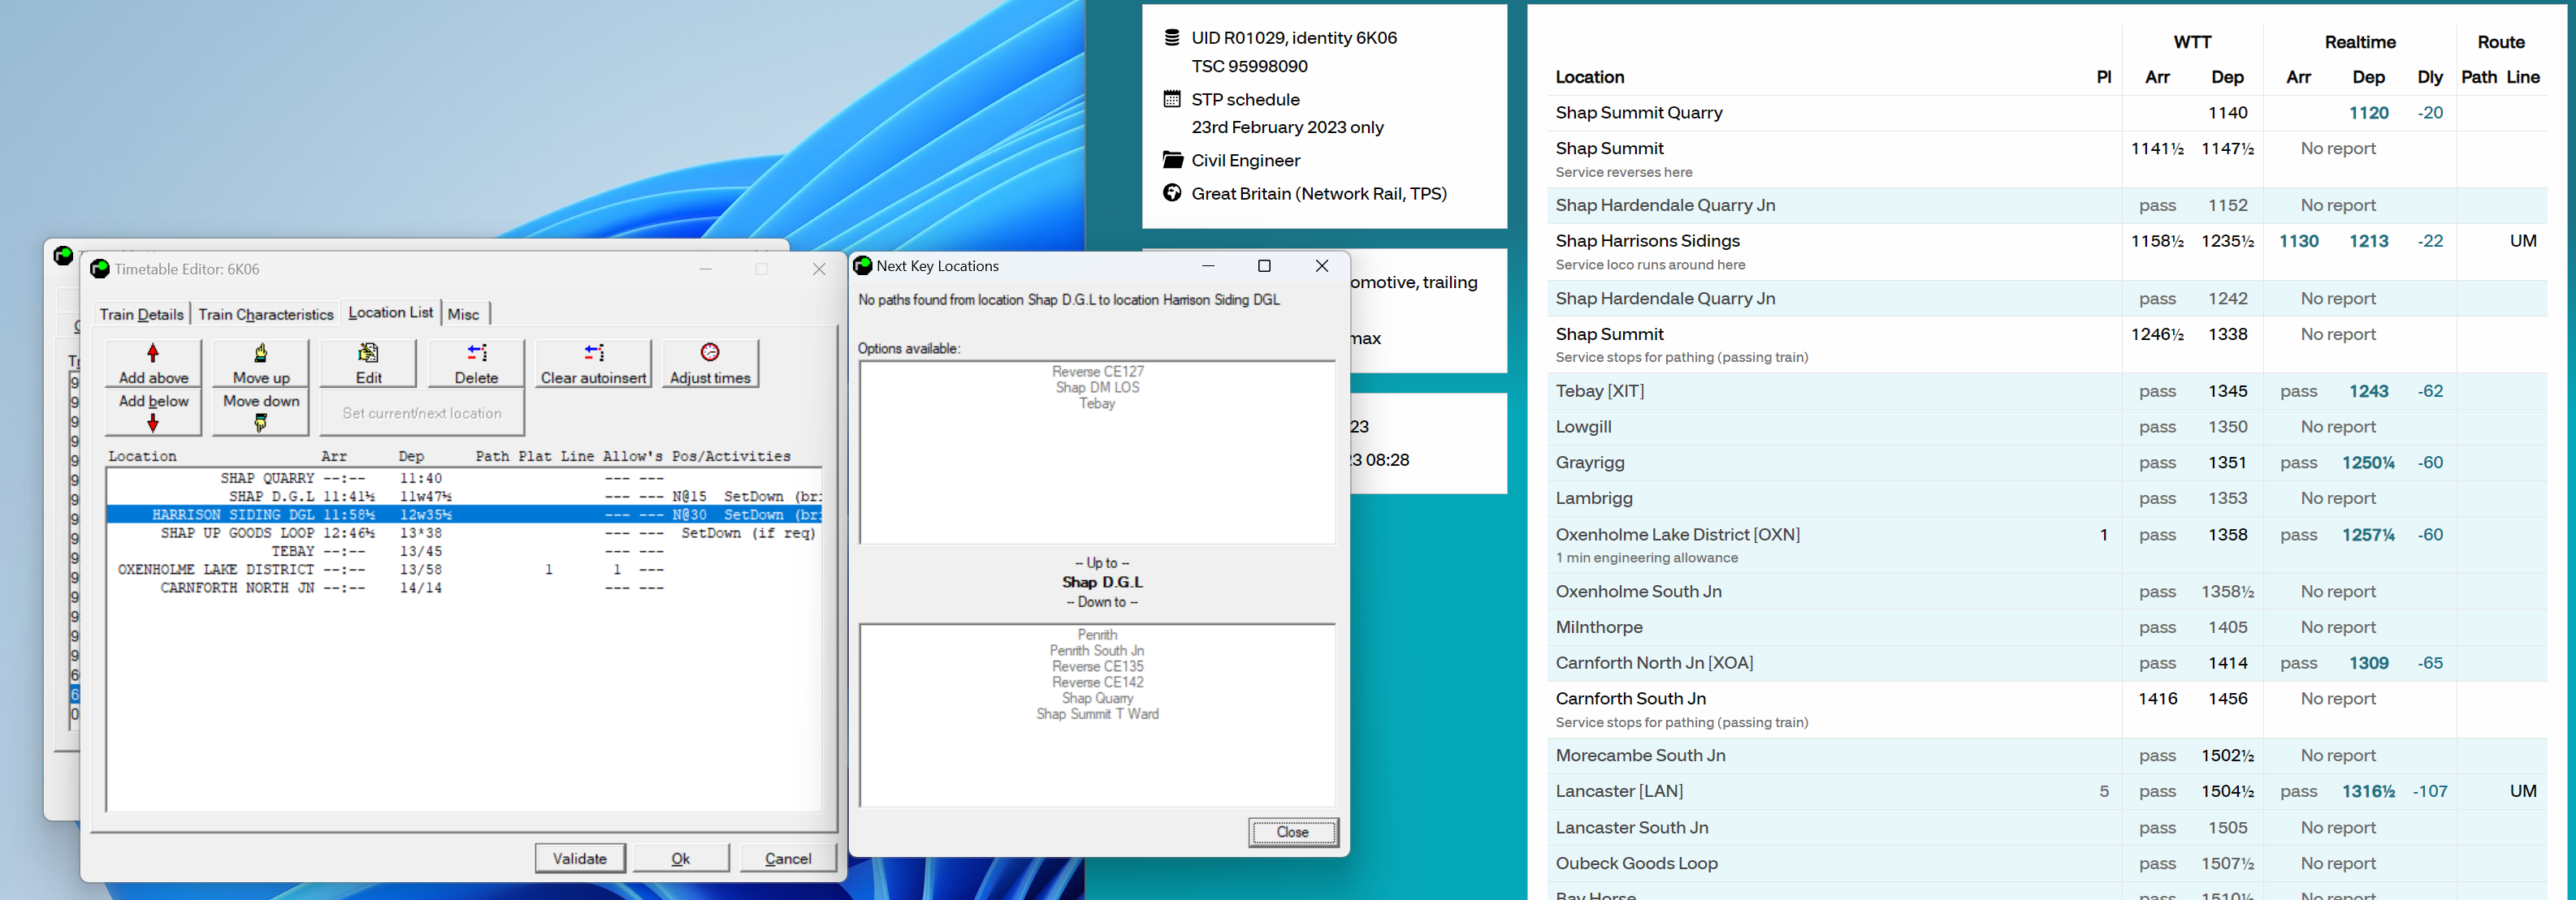Click the Timetable Editor window app icon
The height and width of the screenshot is (900, 2576).
[x=100, y=269]
